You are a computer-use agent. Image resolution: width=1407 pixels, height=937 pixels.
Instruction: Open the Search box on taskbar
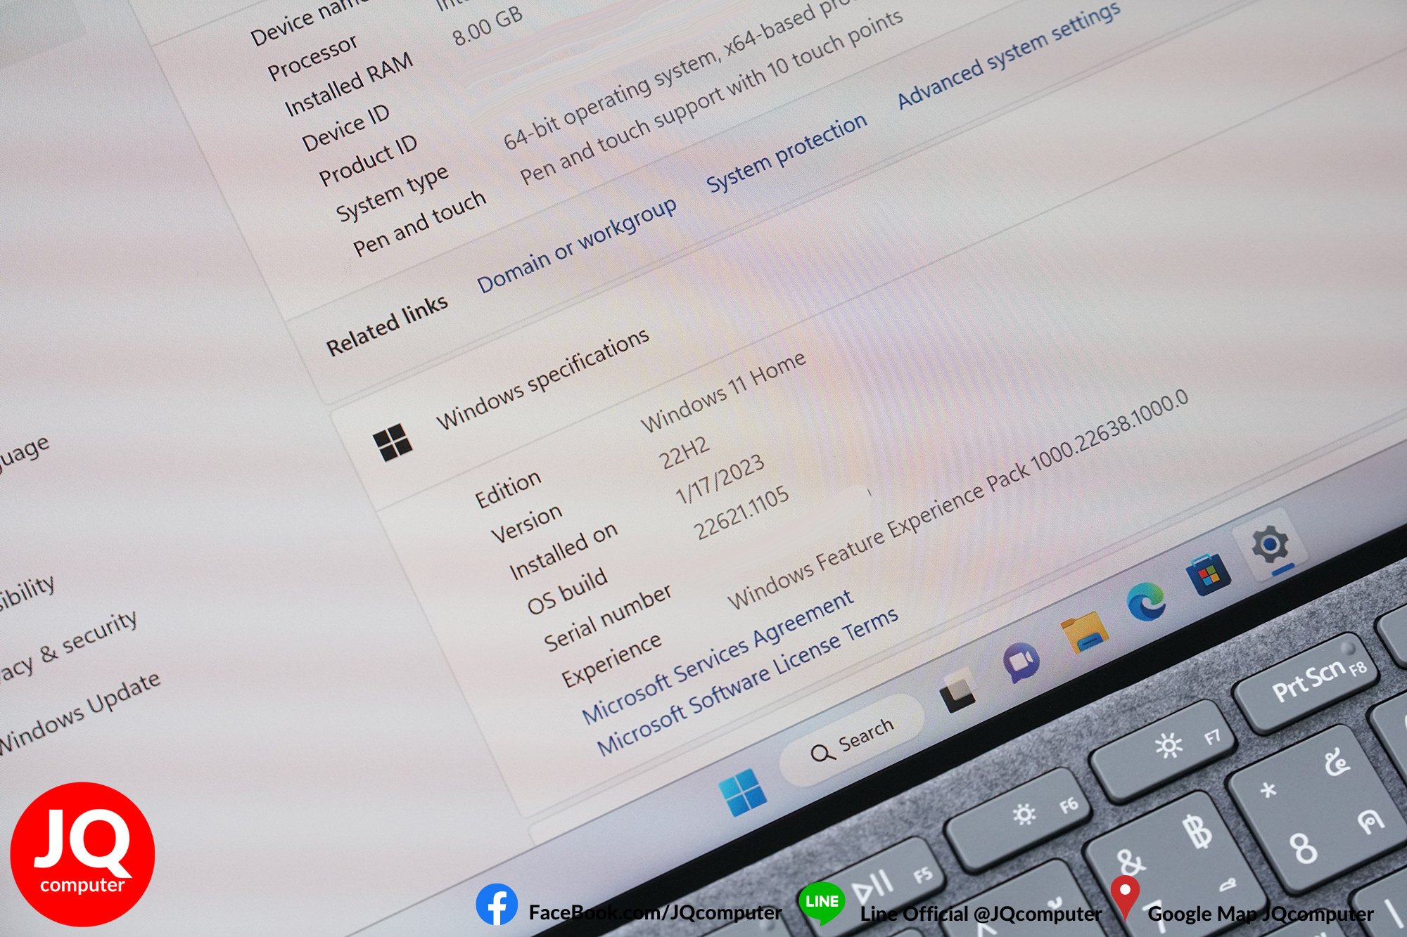[x=852, y=742]
